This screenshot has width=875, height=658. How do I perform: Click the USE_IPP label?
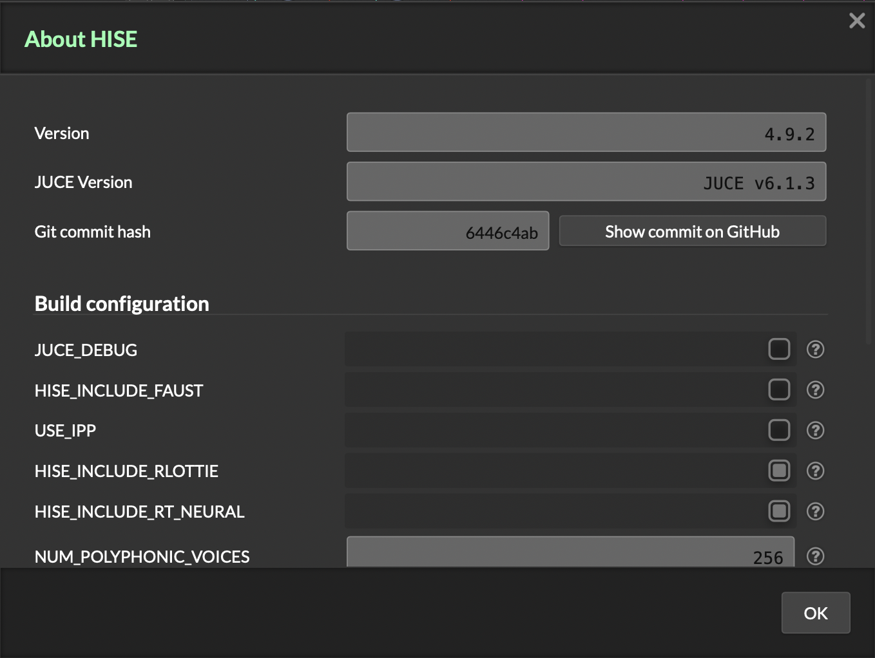click(65, 431)
